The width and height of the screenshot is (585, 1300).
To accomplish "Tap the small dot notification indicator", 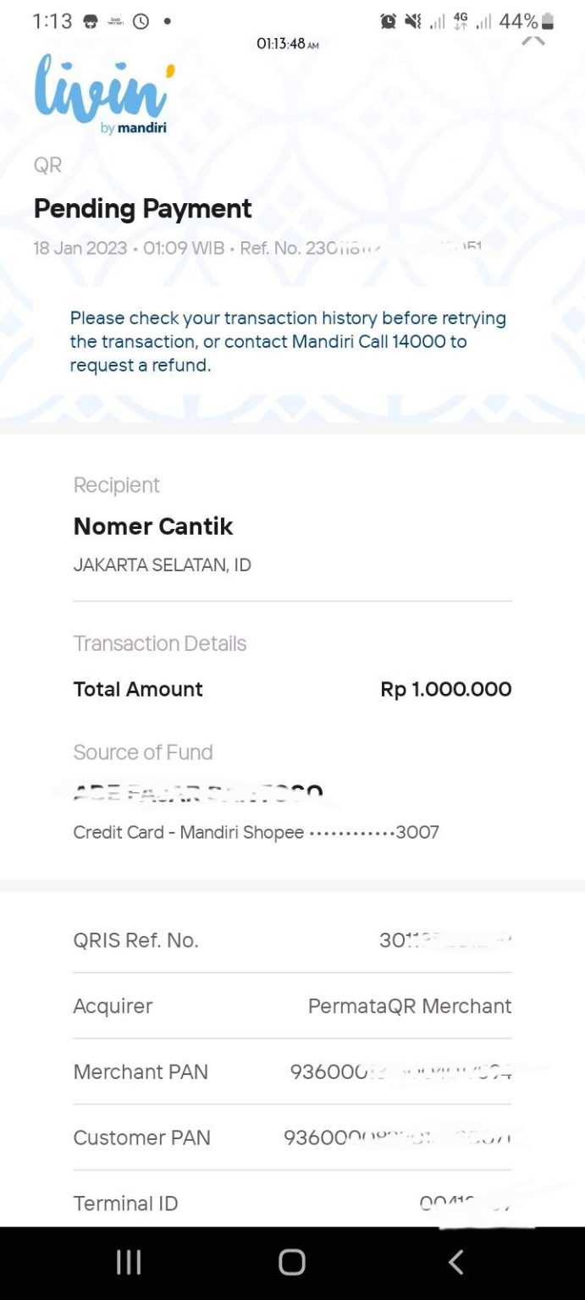I will click(x=166, y=21).
